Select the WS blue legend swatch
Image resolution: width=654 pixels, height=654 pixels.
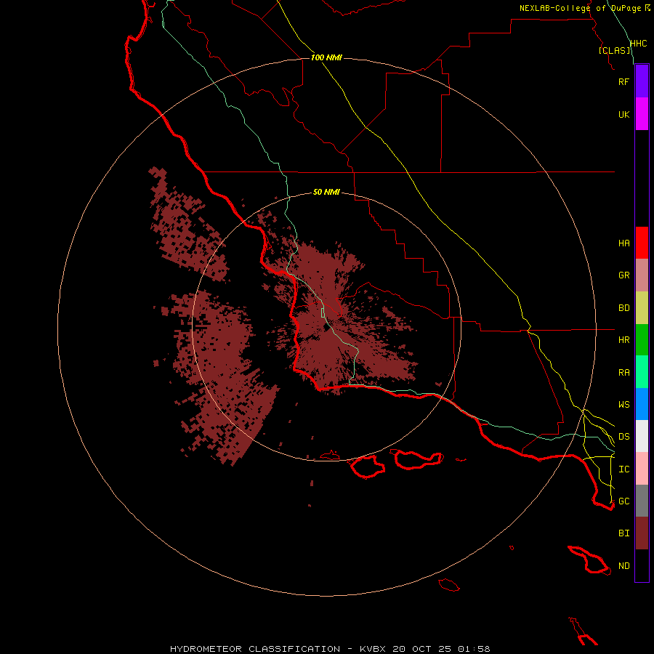(x=642, y=404)
